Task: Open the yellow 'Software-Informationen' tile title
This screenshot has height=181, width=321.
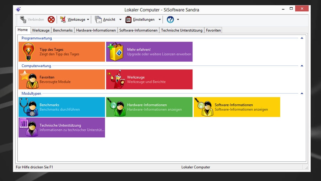Action: point(234,105)
